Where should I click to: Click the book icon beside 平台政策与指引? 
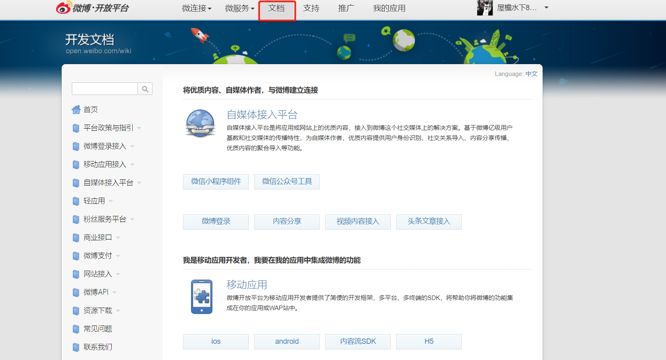(x=76, y=128)
